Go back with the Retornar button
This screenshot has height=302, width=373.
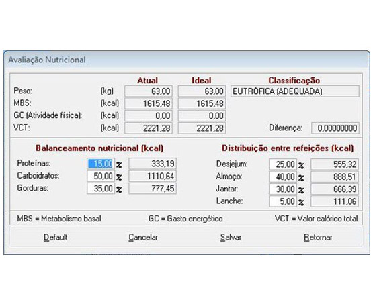coord(318,237)
